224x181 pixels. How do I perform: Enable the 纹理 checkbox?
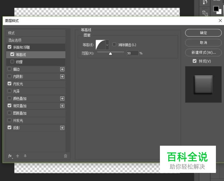coord(12,62)
